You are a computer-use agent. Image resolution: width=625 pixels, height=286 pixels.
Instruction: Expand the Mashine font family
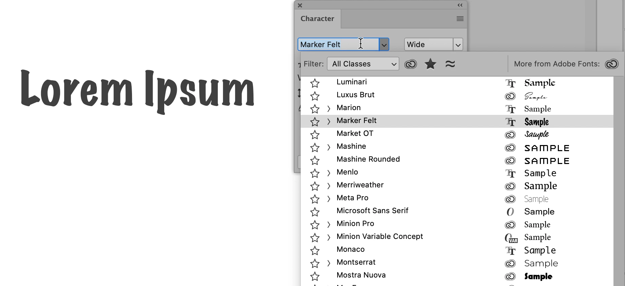click(x=328, y=147)
